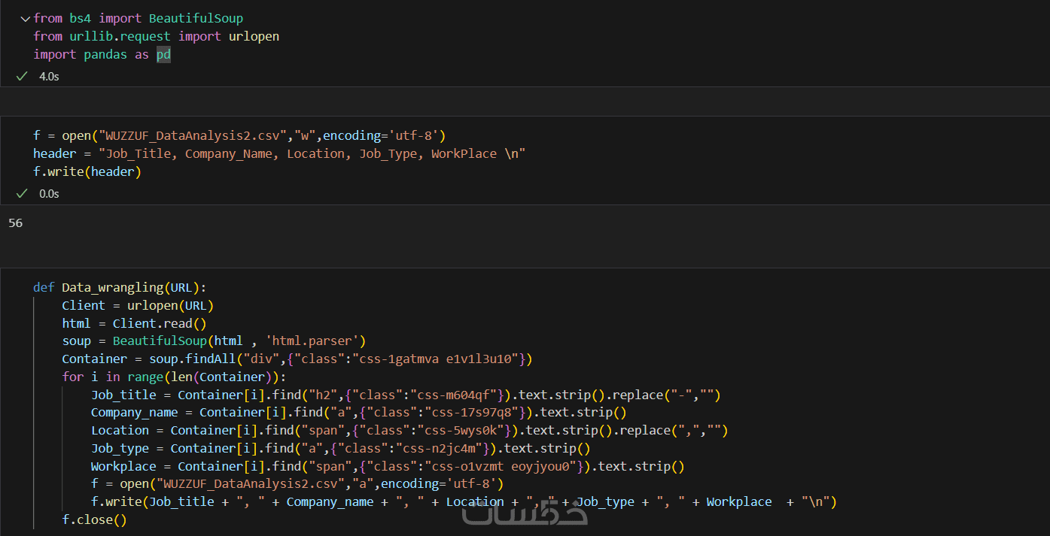1050x536 pixels.
Task: Click the 4.0s execution time label
Action: pyautogui.click(x=49, y=76)
